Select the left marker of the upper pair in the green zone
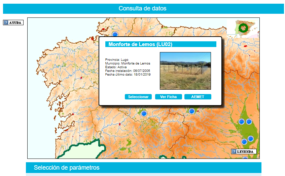 pos(242,122)
